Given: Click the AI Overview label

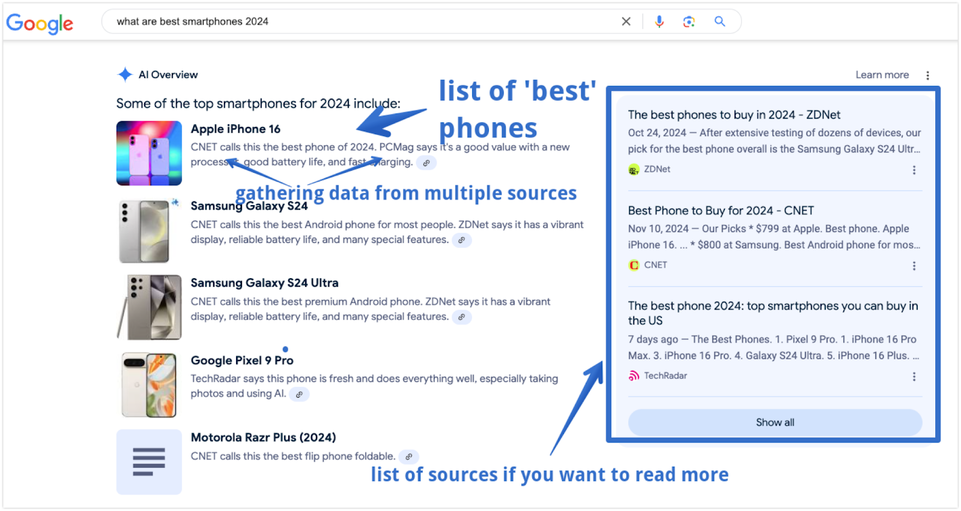Looking at the screenshot, I should click(x=168, y=75).
